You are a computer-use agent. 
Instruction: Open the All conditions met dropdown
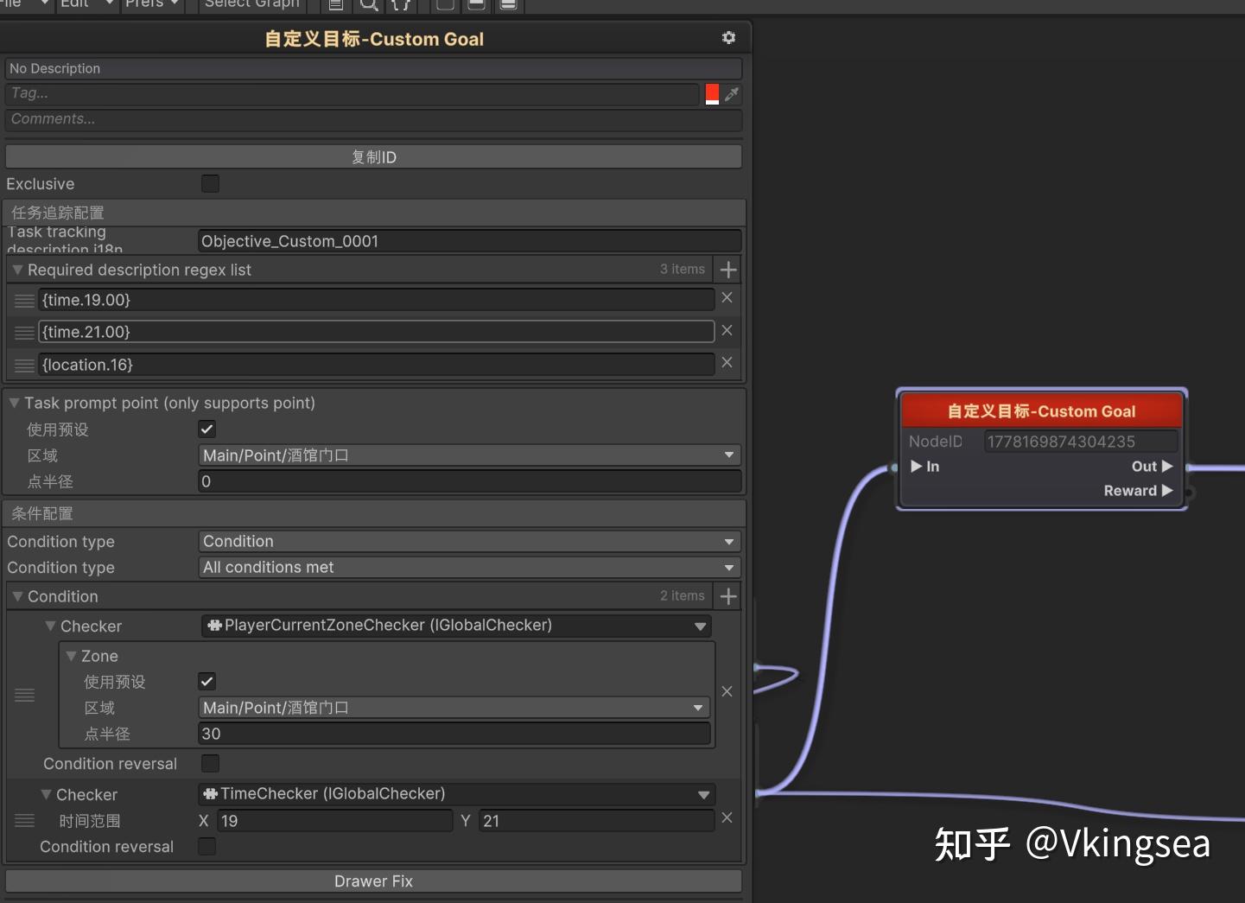pos(469,568)
